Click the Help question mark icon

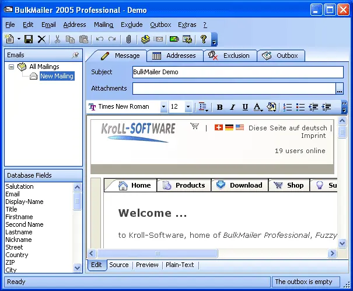click(204, 39)
